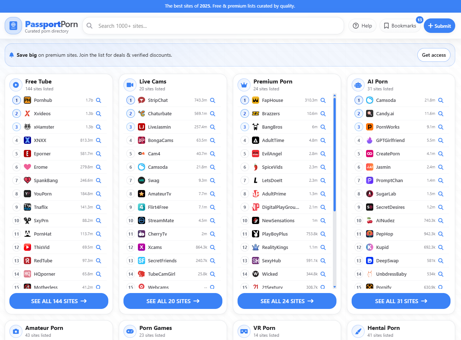Screen dimensions: 461x340
Task: Click the magnifier icon in Brazzers row
Action: tap(323, 114)
